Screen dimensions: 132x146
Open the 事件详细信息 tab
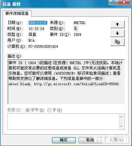pyautogui.click(x=17, y=13)
